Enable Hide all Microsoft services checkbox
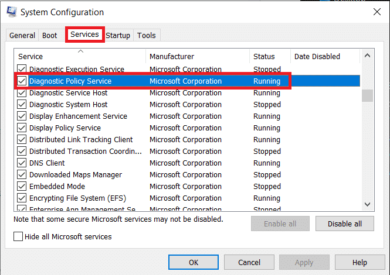 [18, 237]
